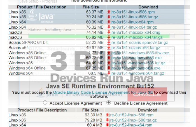Screen dimensions: 196x127
Task: Click the Java SE Runtime Environment 8u152 heading
Action: pyautogui.click(x=100, y=86)
